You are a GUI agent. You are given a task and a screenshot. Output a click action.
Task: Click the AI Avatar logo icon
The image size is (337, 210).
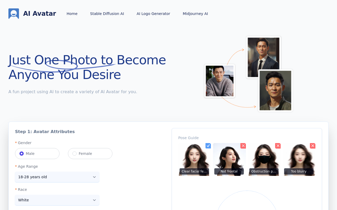coord(14,14)
